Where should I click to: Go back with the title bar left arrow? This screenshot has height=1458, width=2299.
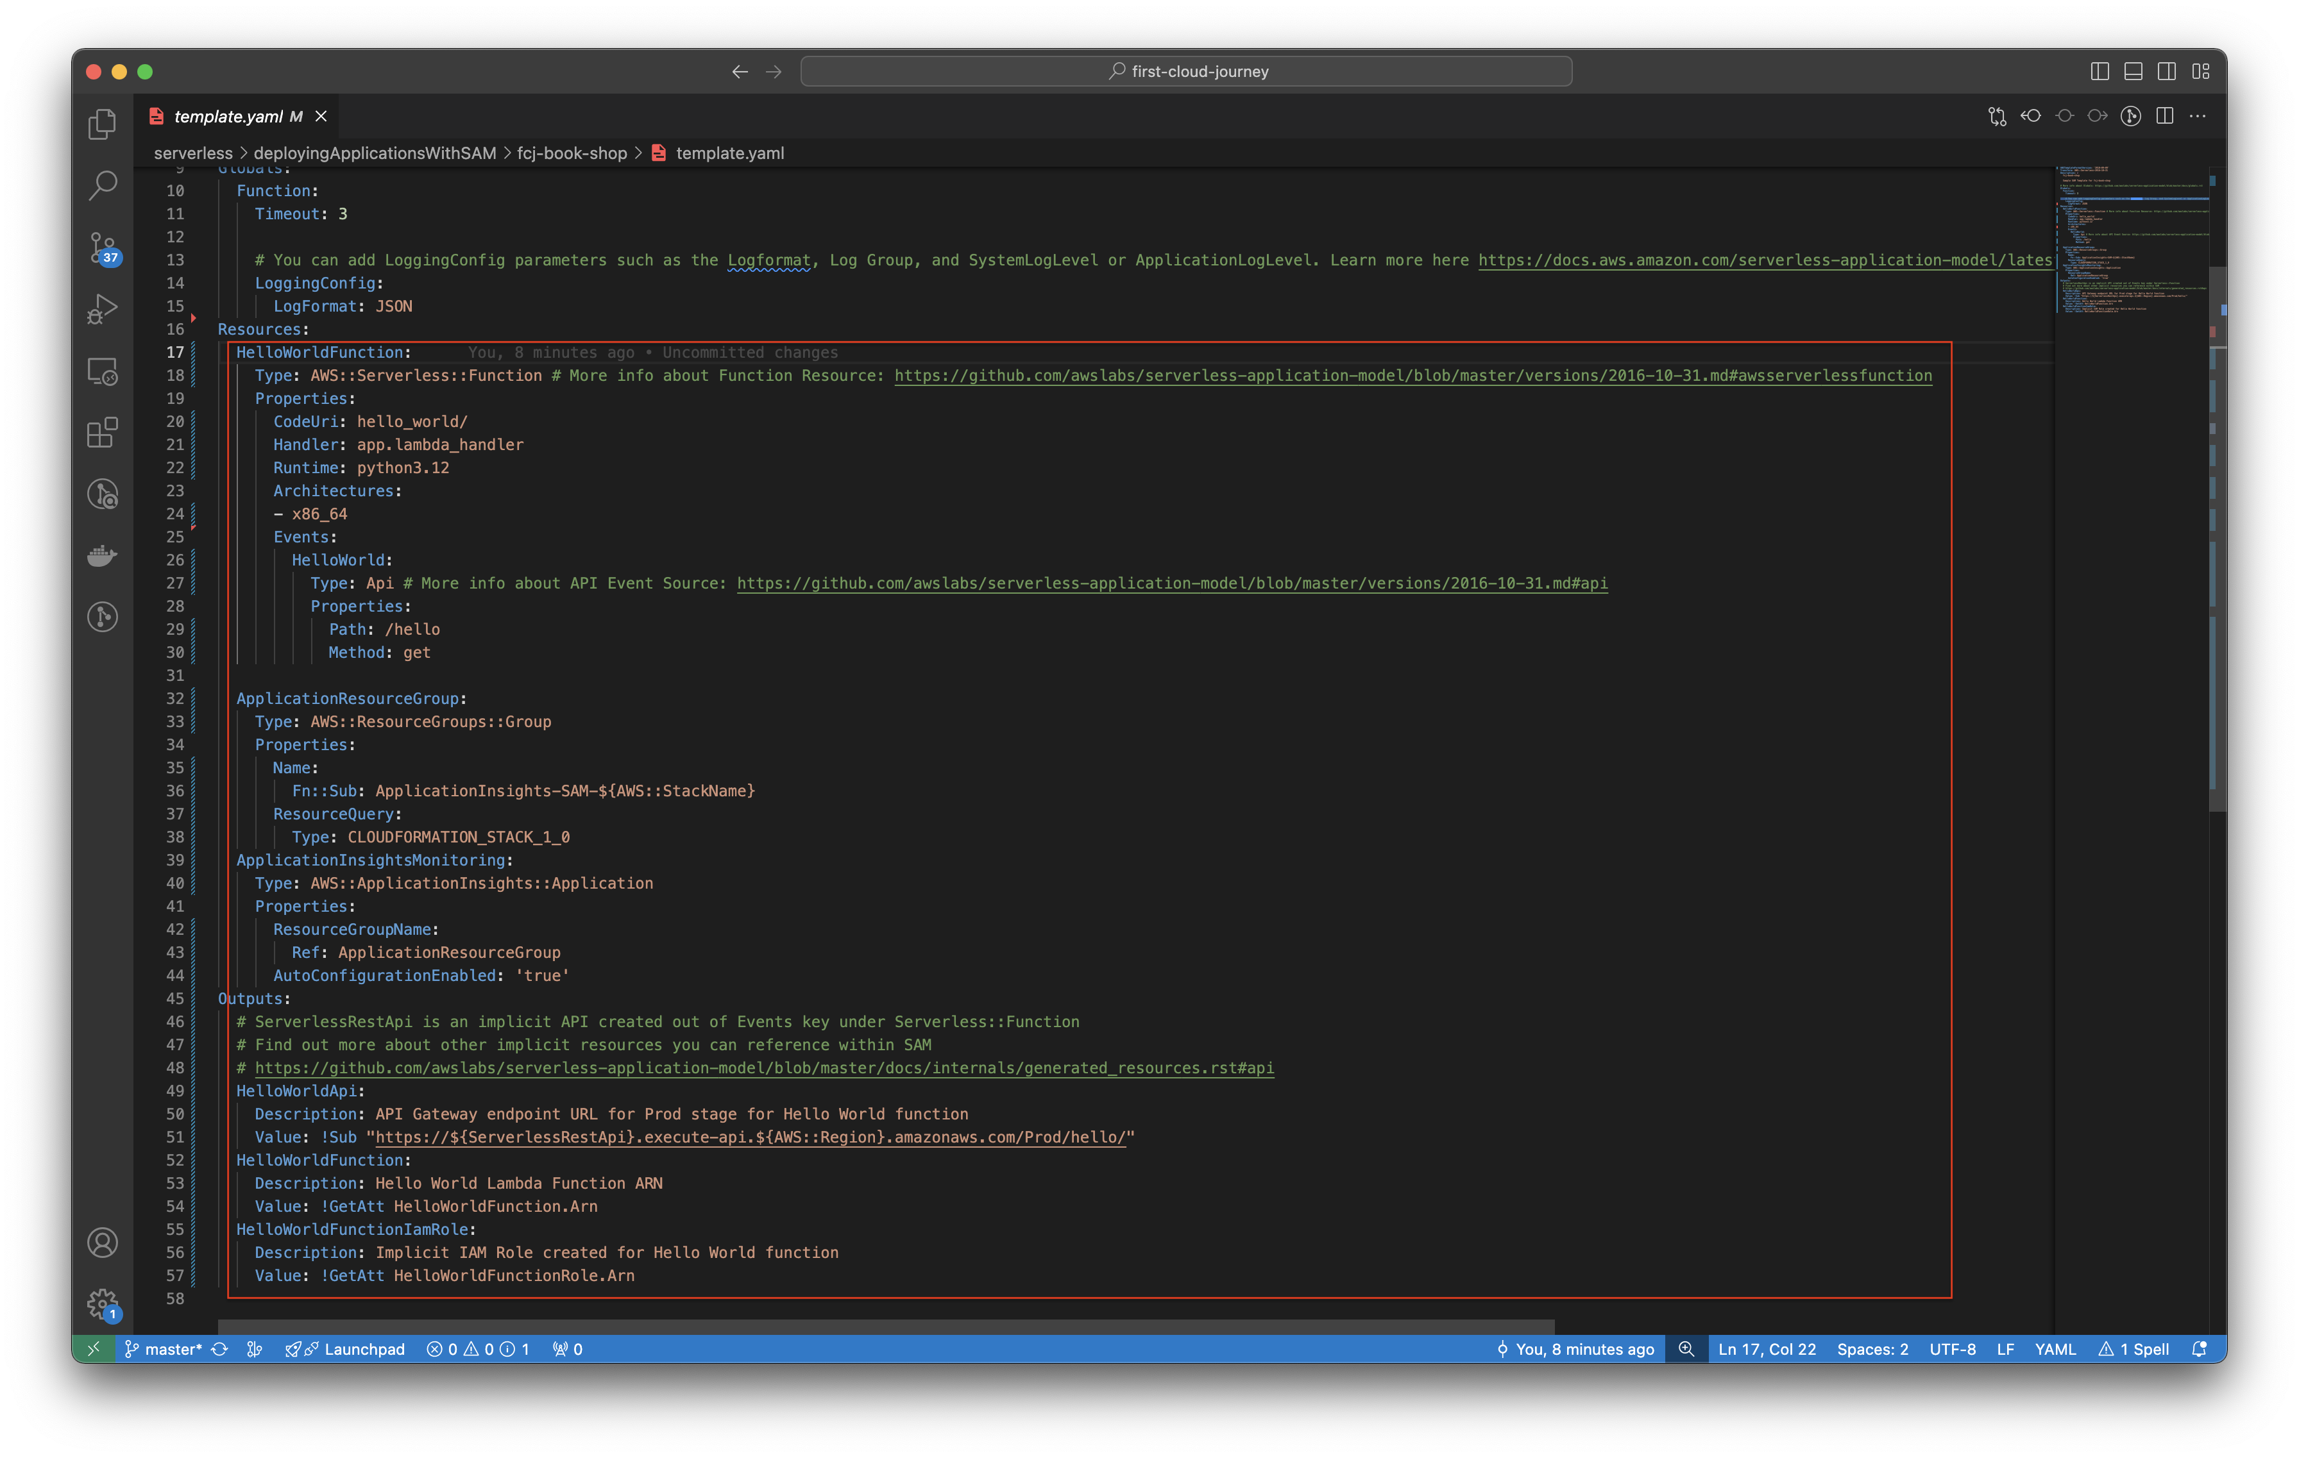740,72
